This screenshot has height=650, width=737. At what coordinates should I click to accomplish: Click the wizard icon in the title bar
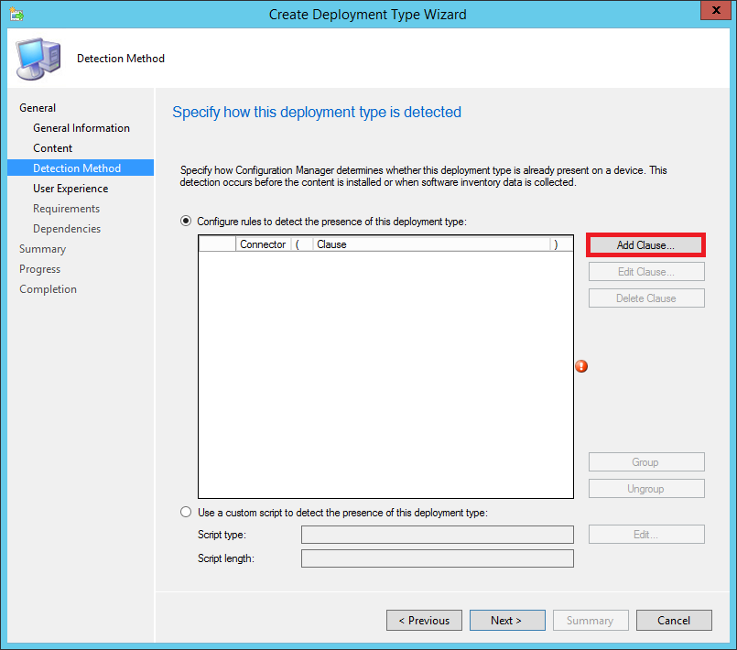[x=17, y=14]
